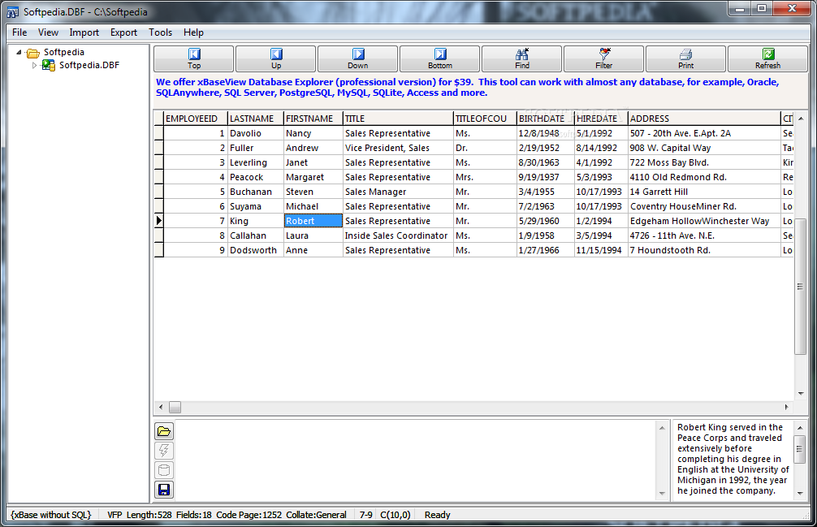Click the blue floppy disk save icon
The width and height of the screenshot is (817, 527).
point(164,490)
